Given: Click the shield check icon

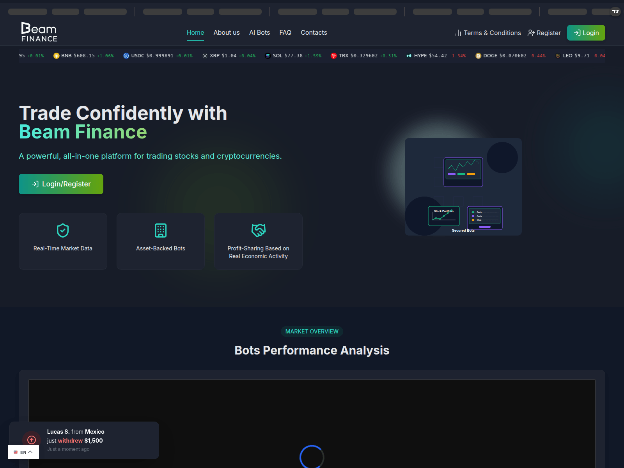Looking at the screenshot, I should click(63, 230).
